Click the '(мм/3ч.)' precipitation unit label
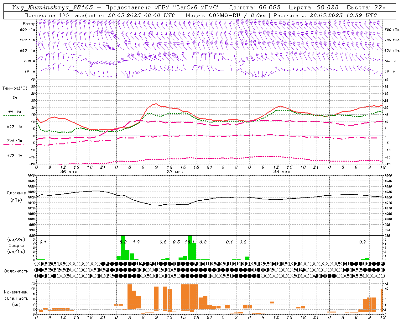Viewport: 401px width, 320px height. [16, 240]
